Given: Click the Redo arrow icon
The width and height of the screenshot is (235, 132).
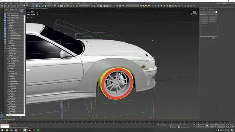Looking at the screenshot, I should 5,6.
